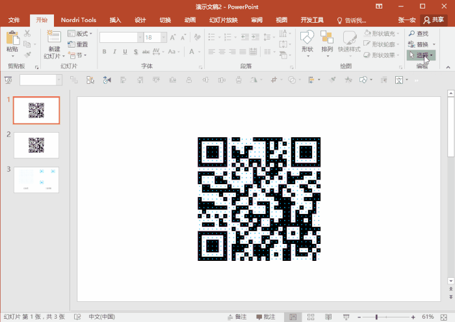
Task: Click the Text Direction icon
Action: (x=283, y=33)
